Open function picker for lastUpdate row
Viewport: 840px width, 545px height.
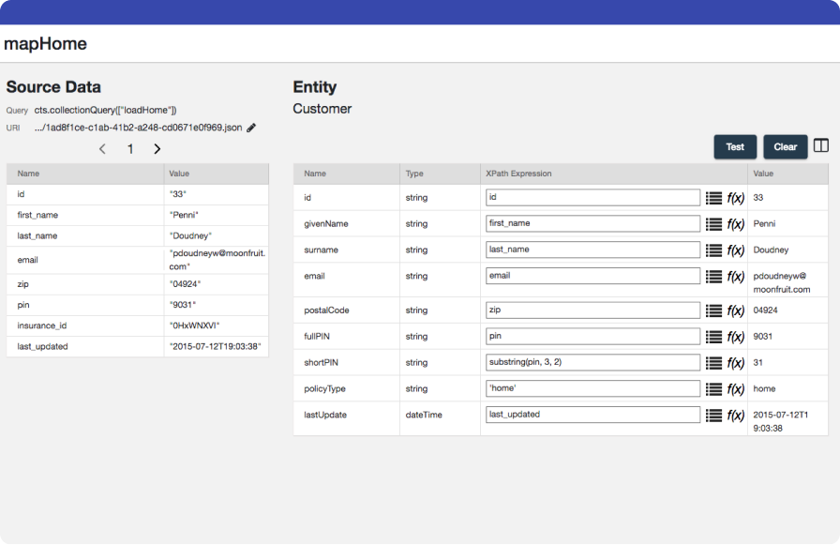(735, 416)
